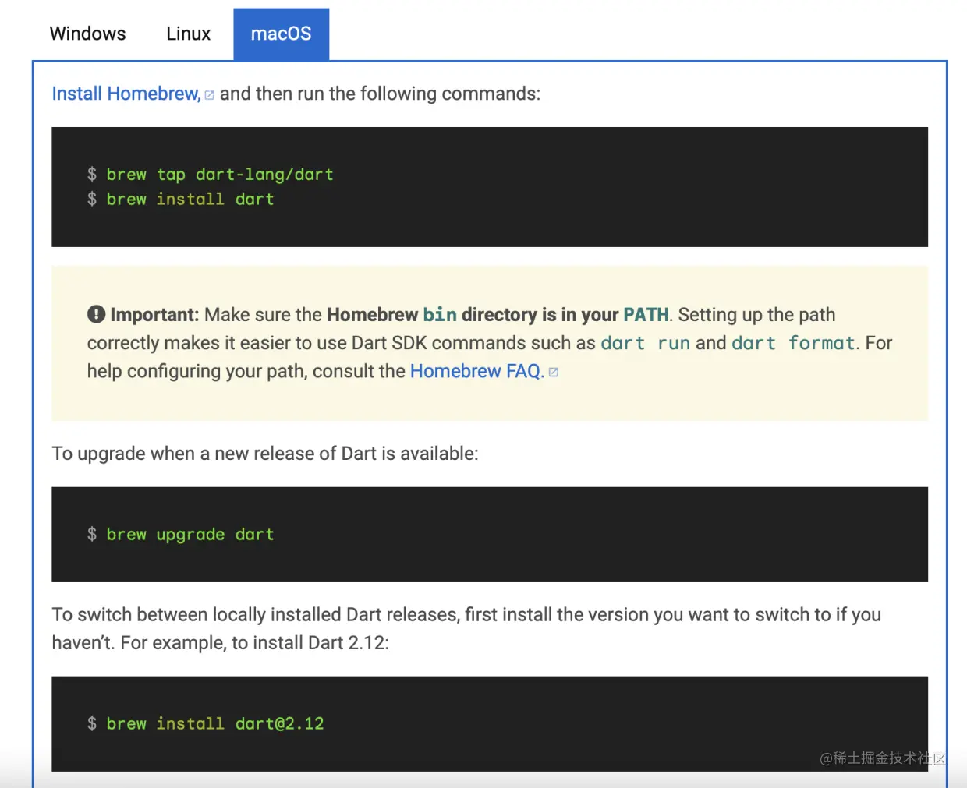This screenshot has width=967, height=788.
Task: Switch to the Windows tab
Action: tap(87, 34)
